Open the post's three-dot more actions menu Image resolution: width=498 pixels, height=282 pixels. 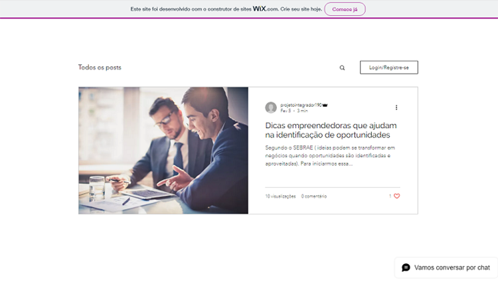coord(396,107)
